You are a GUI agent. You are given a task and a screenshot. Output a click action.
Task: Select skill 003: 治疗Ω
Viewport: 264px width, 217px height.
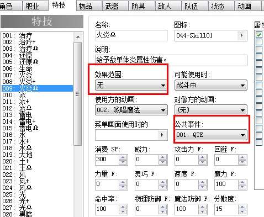pyautogui.click(x=38, y=49)
